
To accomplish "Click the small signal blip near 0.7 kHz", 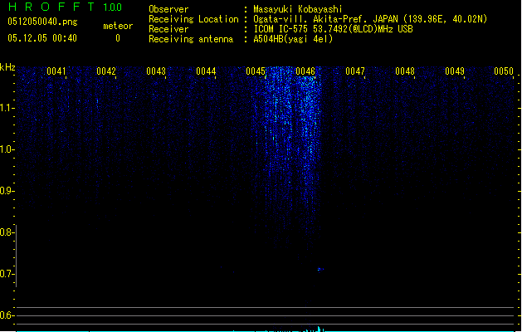I will click(x=320, y=269).
